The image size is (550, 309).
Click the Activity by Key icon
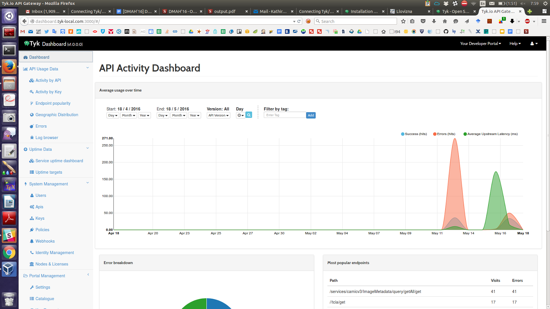(32, 92)
